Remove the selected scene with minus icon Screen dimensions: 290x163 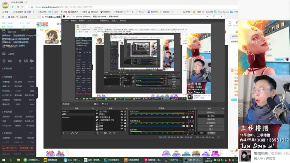tap(68, 133)
